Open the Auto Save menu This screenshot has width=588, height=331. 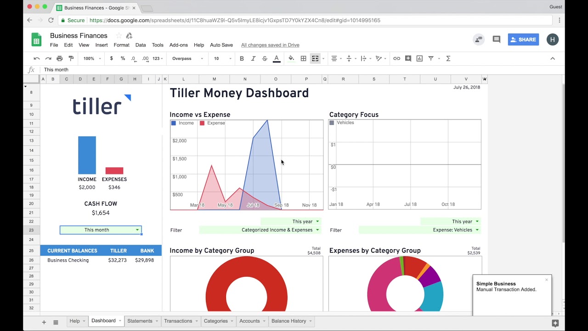(221, 45)
